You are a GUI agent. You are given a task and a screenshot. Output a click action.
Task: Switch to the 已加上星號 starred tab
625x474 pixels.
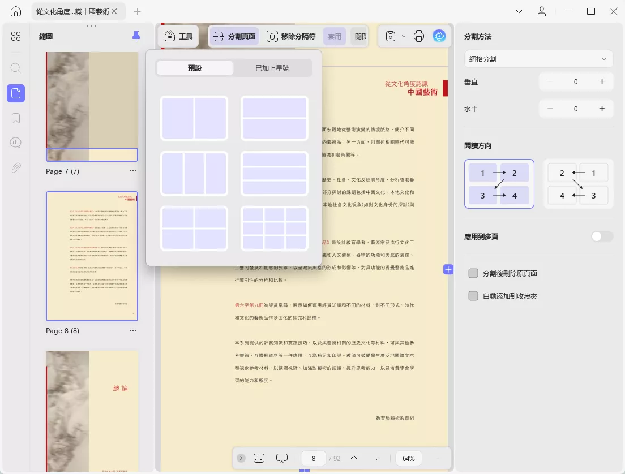[272, 68]
